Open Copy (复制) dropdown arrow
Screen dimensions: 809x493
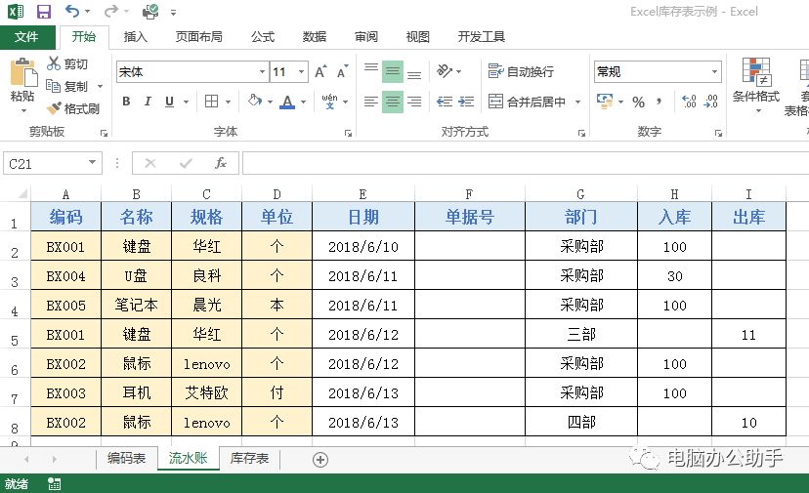pos(100,86)
